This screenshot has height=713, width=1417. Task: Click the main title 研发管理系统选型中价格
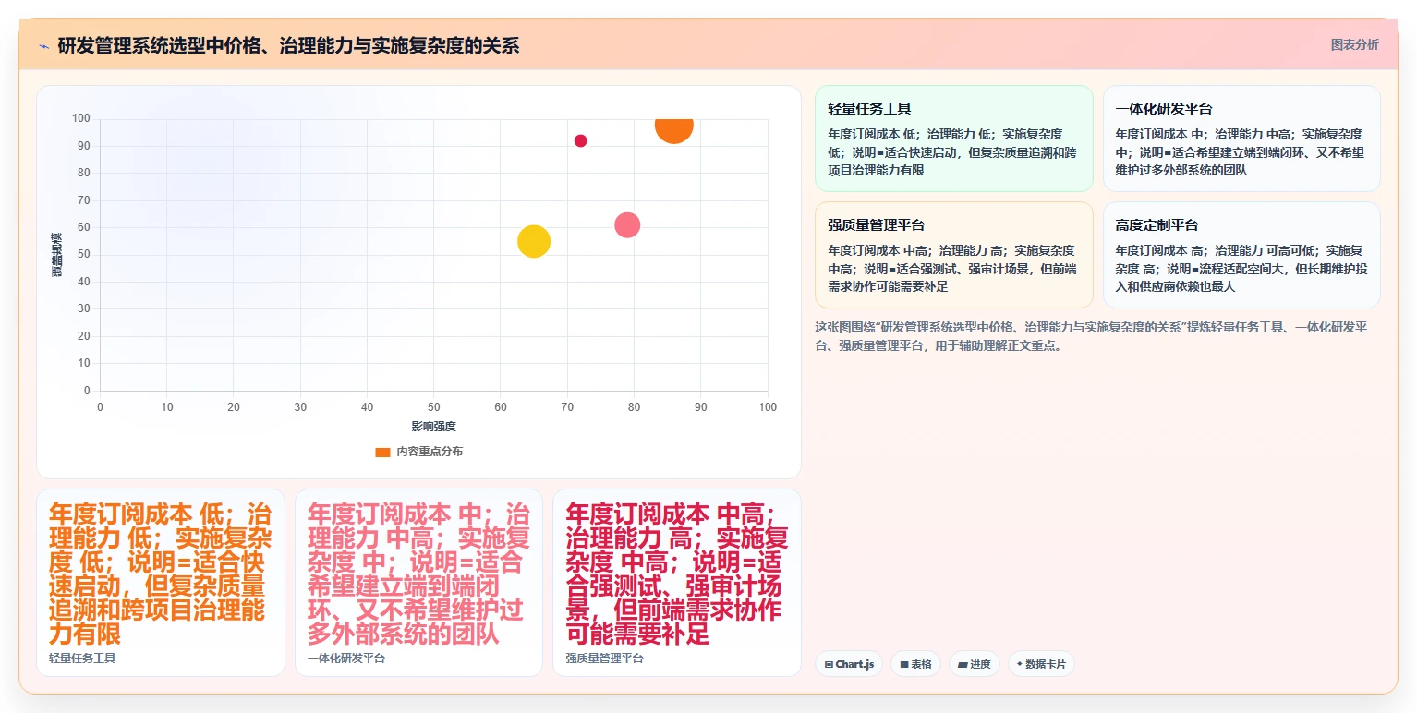click(288, 45)
